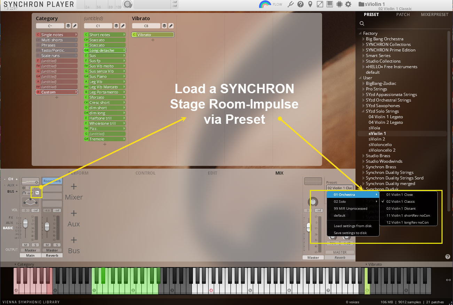Screen dimensions: 453x305
Task: Switch mixer view to AUX
Action: (9, 223)
